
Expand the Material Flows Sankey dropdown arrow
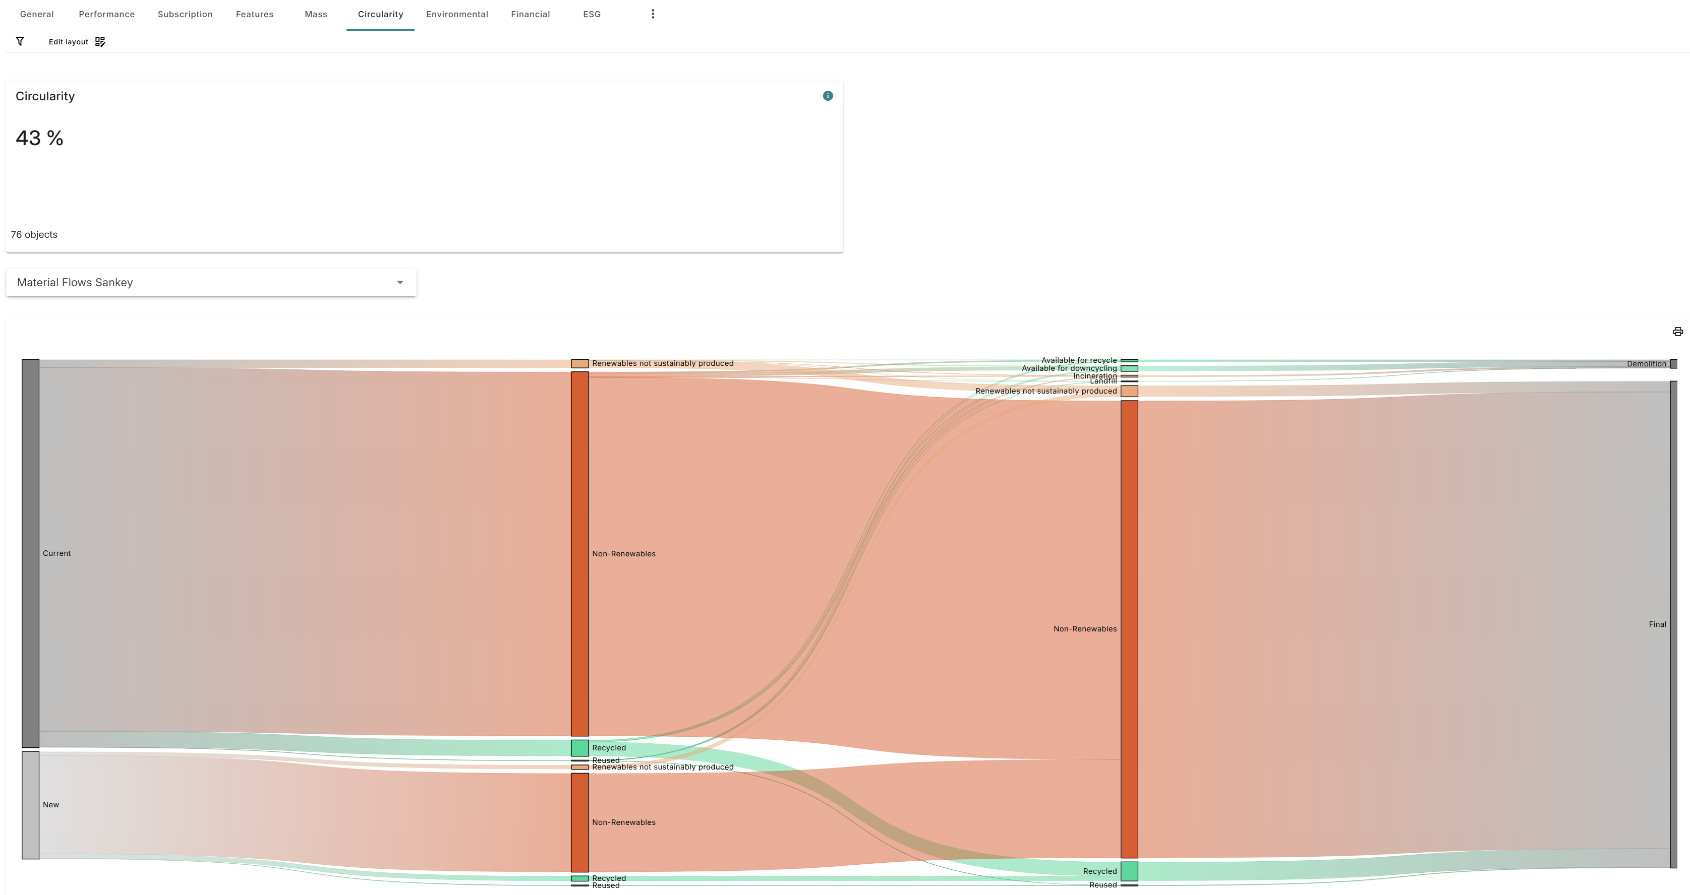pyautogui.click(x=400, y=283)
